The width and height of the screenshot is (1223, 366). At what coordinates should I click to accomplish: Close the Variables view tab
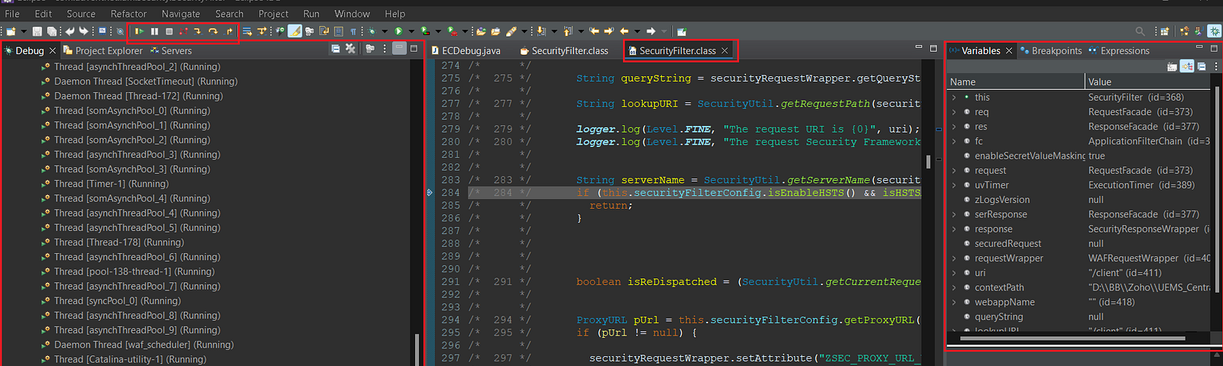point(1009,51)
